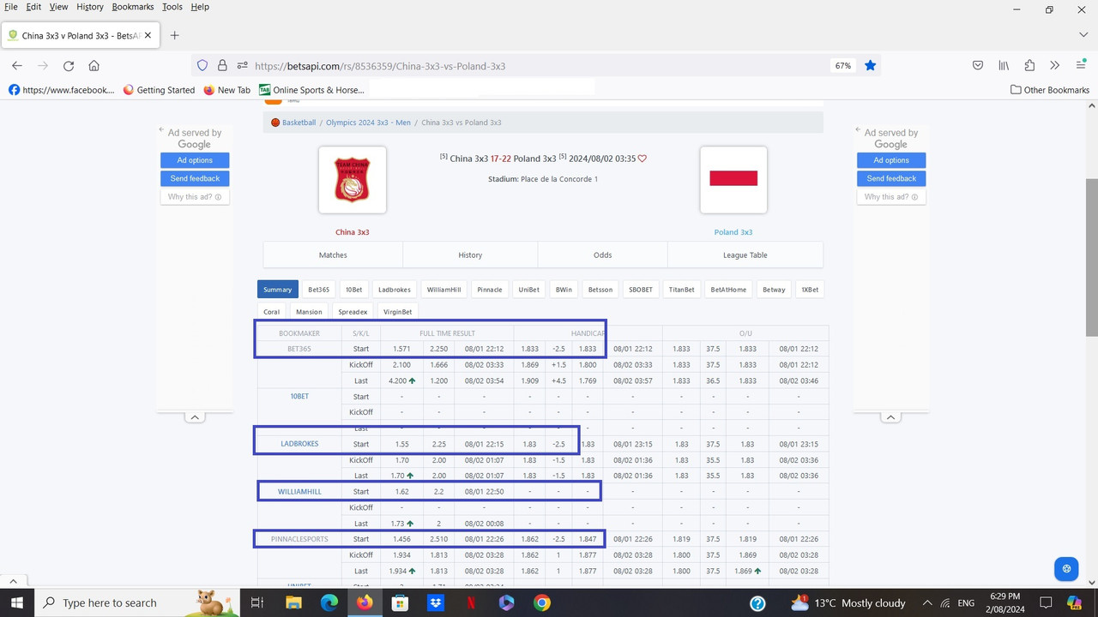Click left Ad options button
The image size is (1098, 617).
[x=195, y=160]
